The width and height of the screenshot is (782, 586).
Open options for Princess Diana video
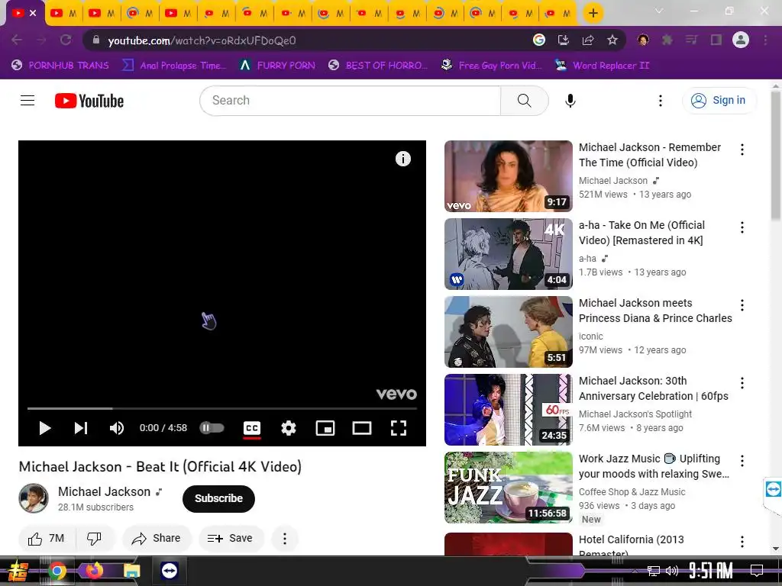[742, 305]
